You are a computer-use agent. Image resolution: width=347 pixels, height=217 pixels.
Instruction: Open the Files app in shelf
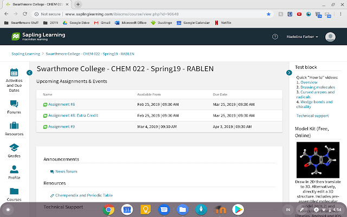[182, 209]
